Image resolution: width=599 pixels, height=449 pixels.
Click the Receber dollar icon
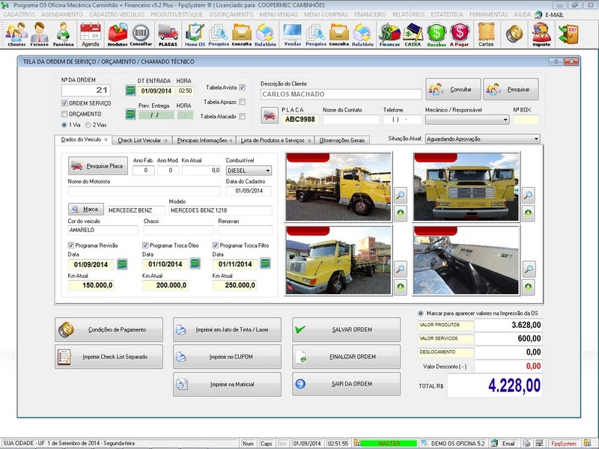pos(437,33)
